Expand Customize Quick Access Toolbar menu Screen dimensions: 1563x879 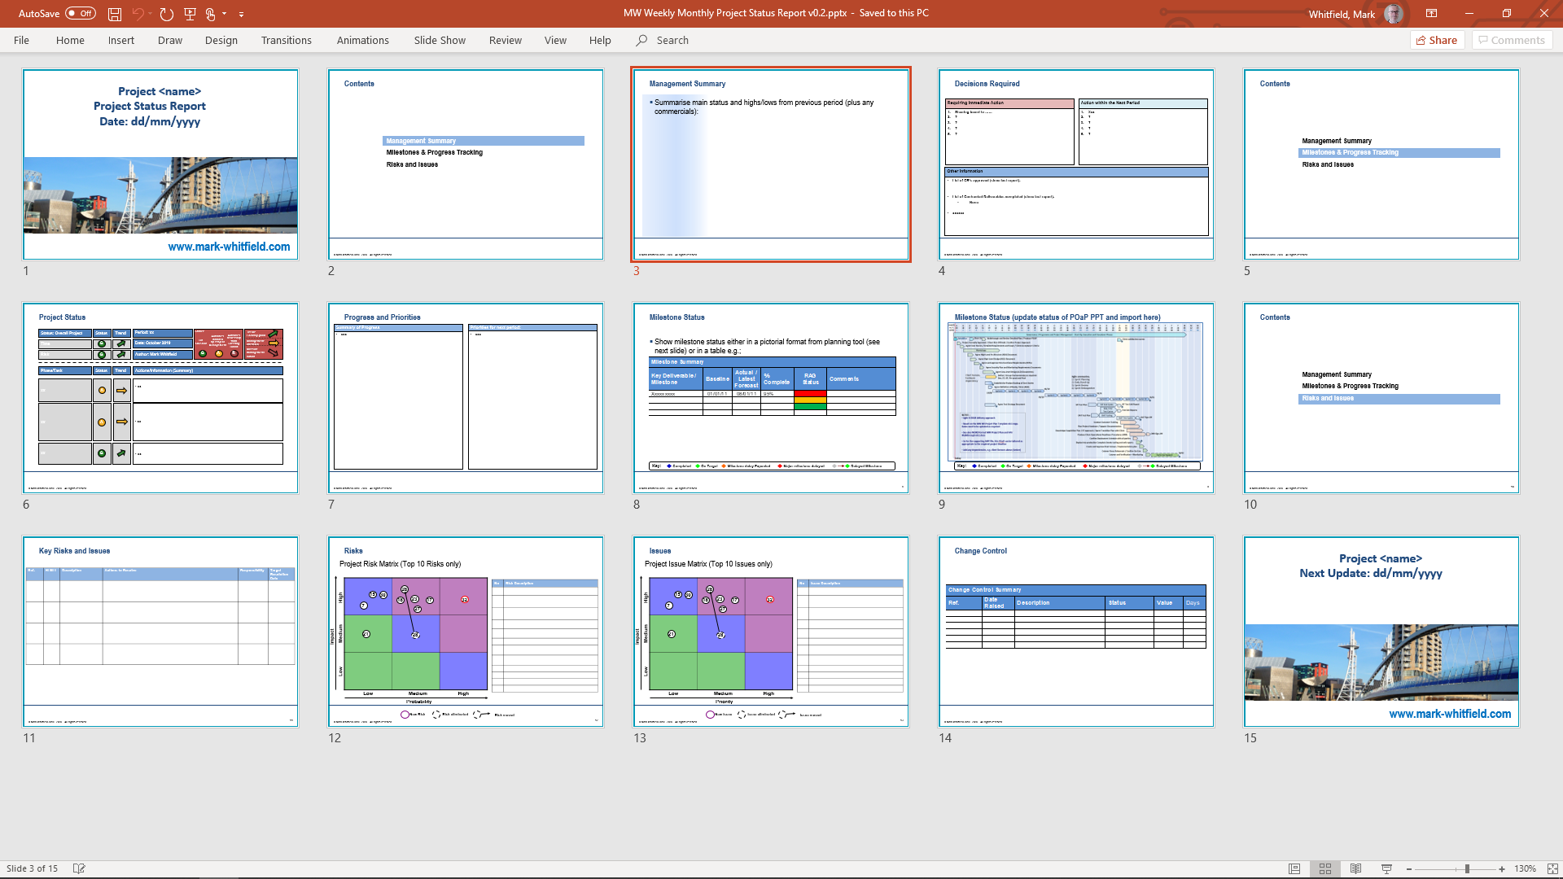point(241,14)
